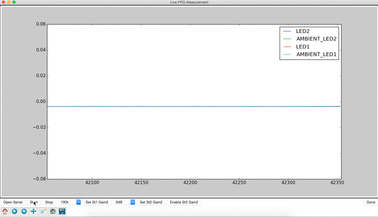Go back to previous view arrow
This screenshot has height=217, width=378.
[14, 212]
